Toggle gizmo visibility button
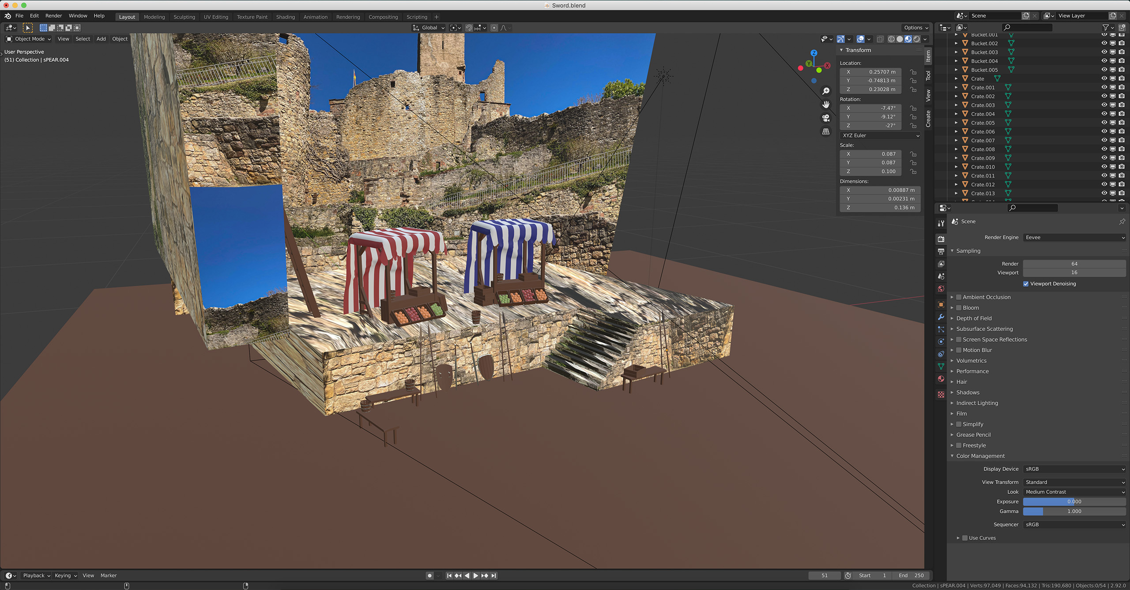1130x590 pixels. (840, 39)
